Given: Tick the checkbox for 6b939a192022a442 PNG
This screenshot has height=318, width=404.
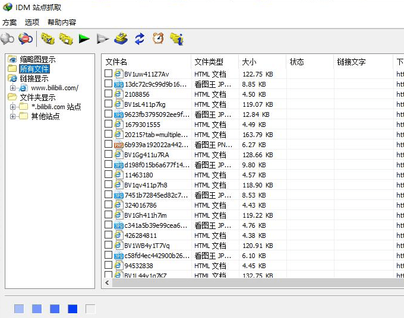Looking at the screenshot, I should point(108,144).
